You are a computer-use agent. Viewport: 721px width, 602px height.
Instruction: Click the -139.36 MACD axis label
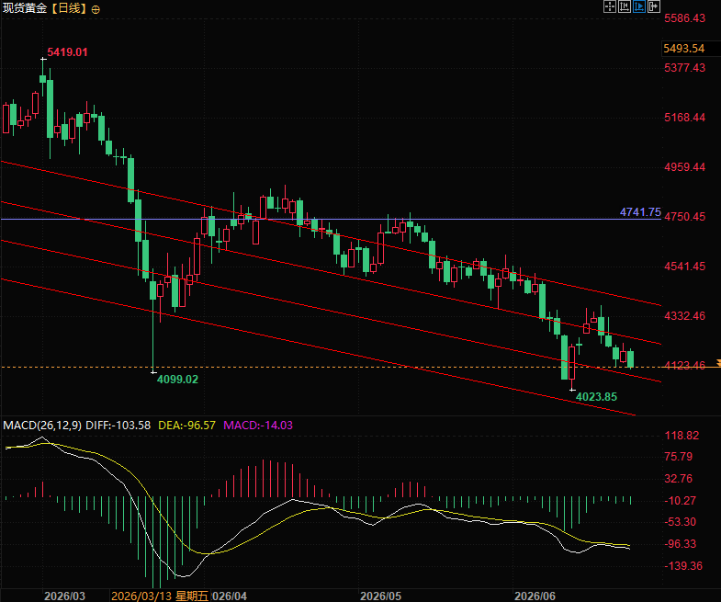(x=683, y=565)
